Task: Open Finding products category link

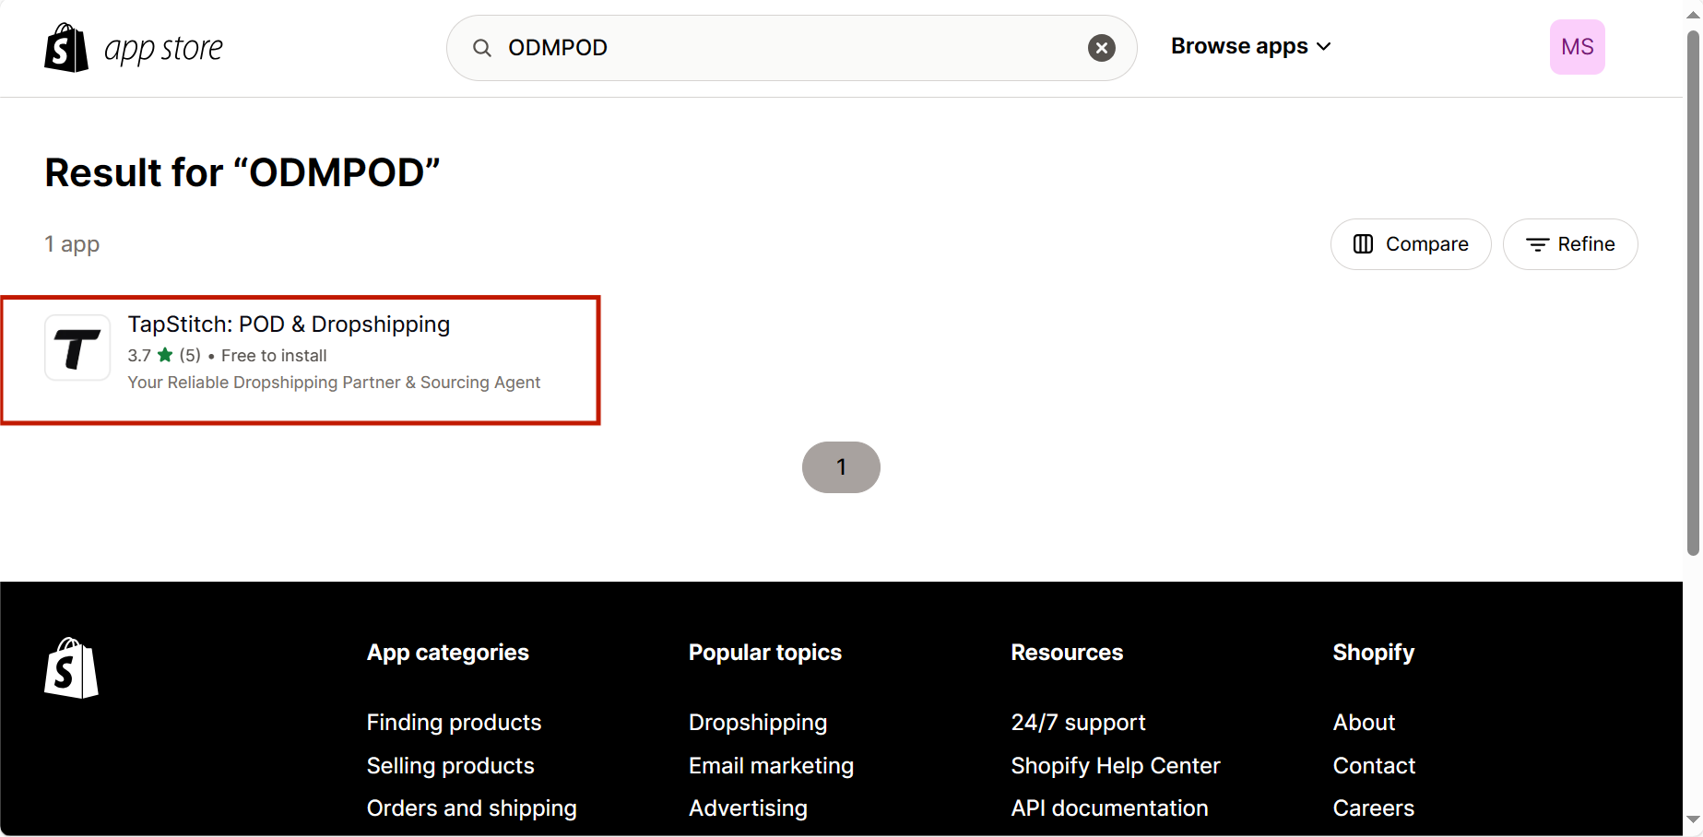Action: 454,723
